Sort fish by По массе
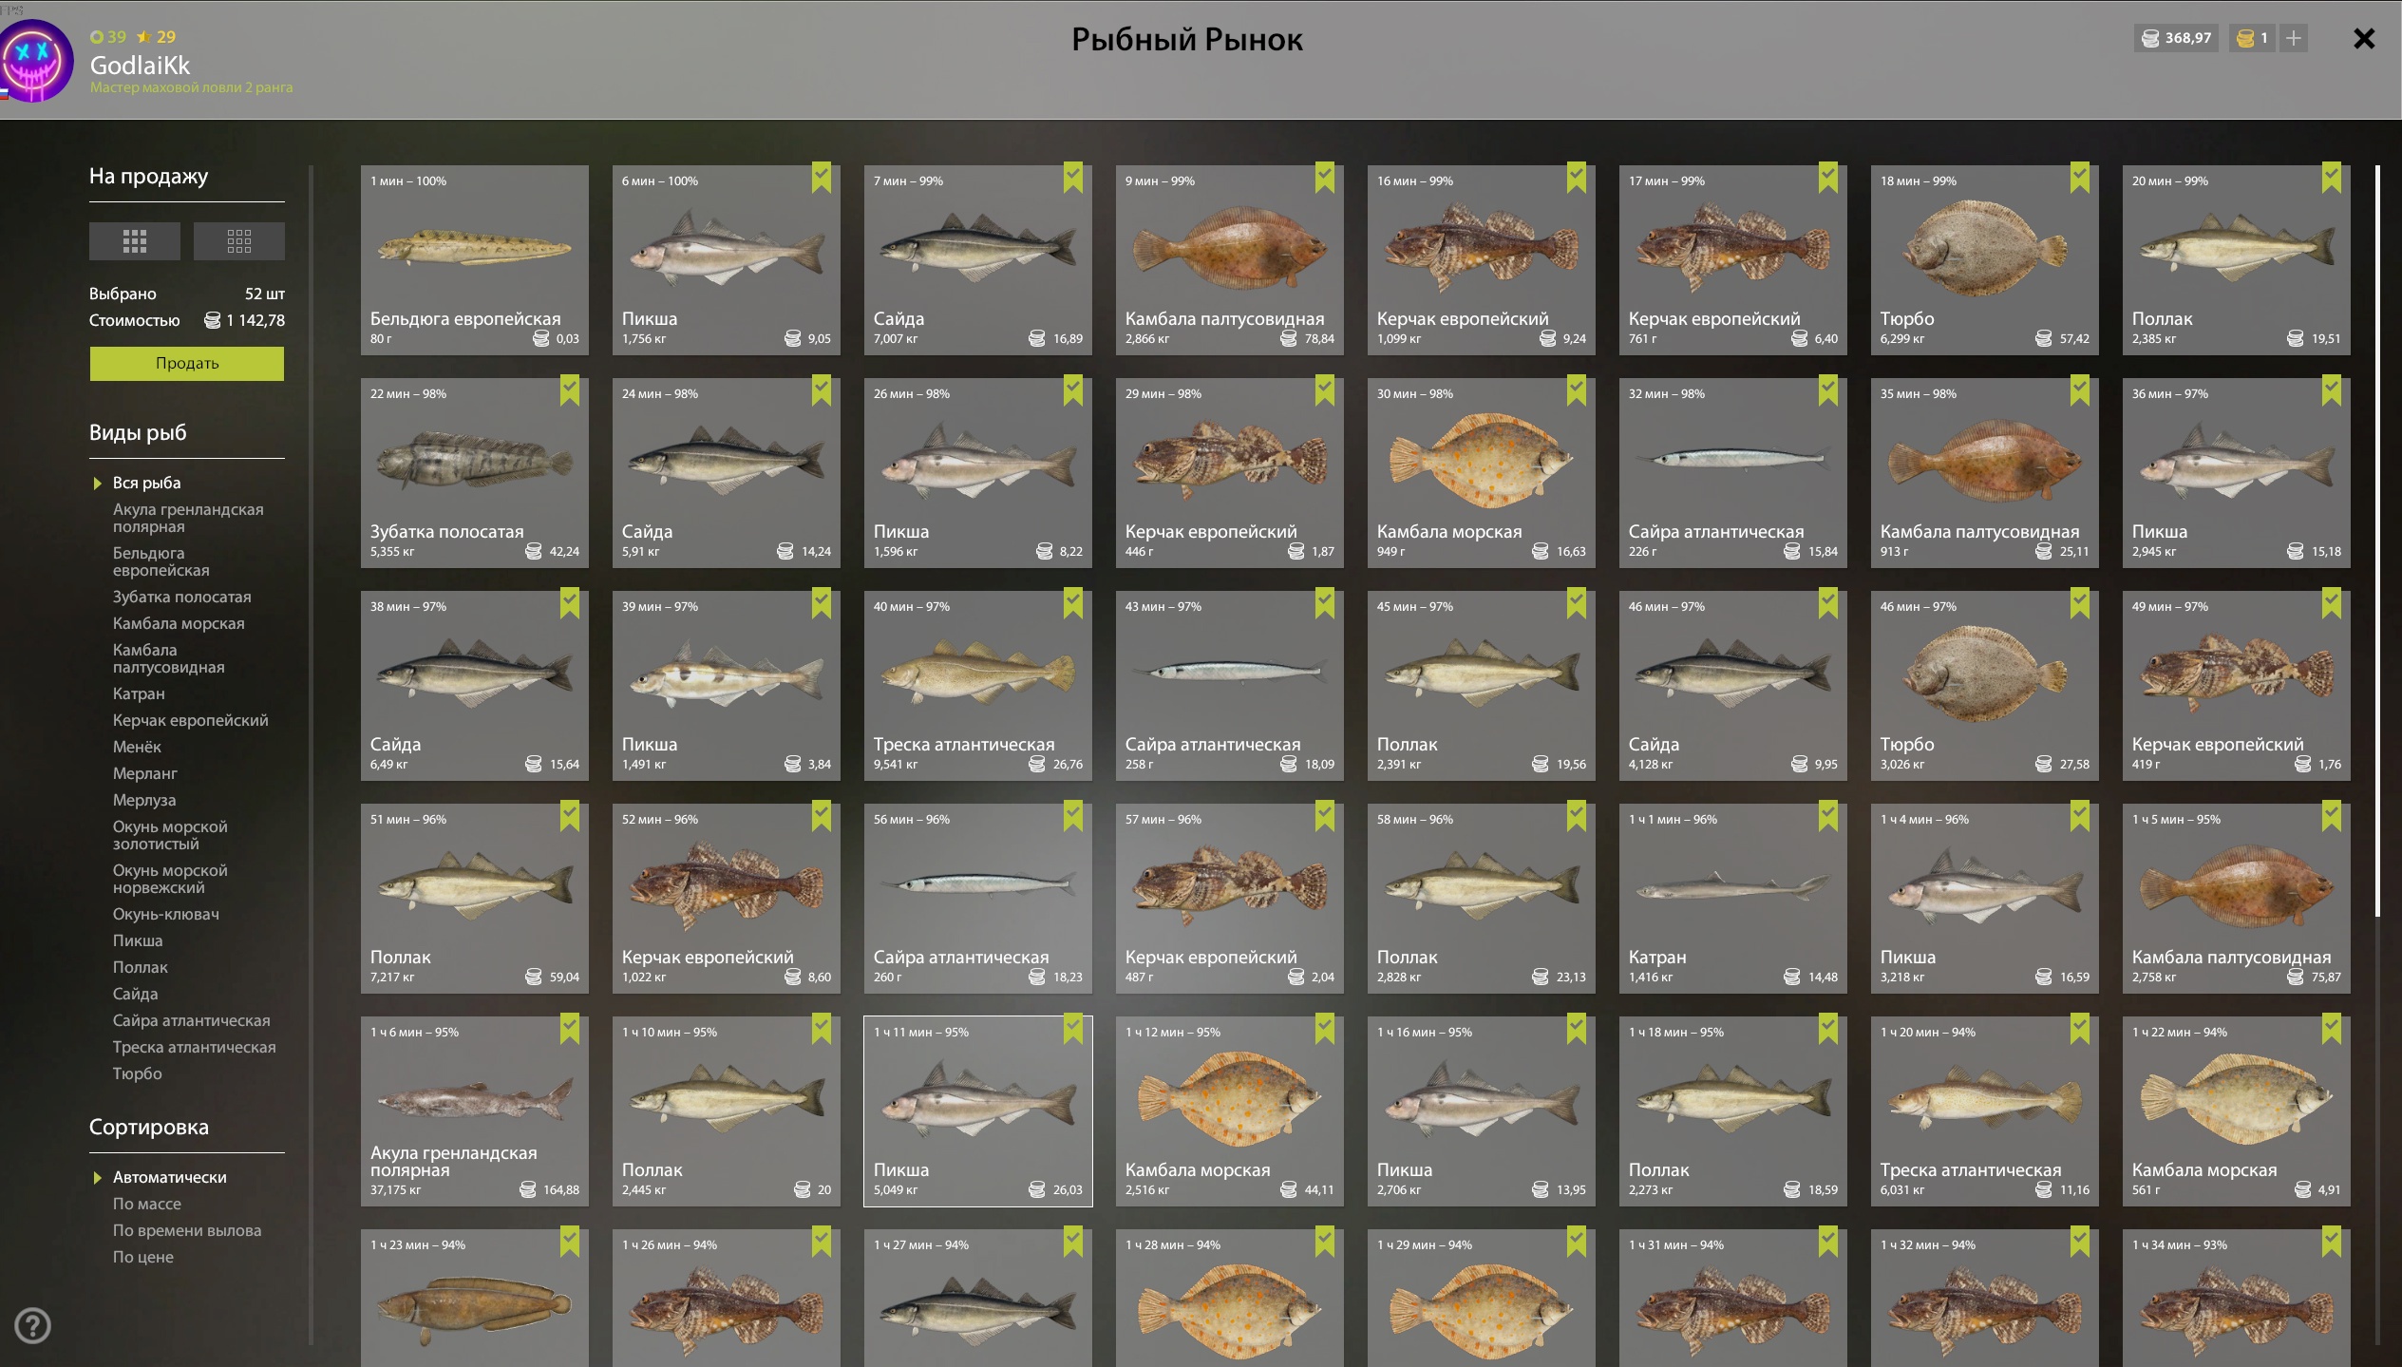 coord(146,1204)
